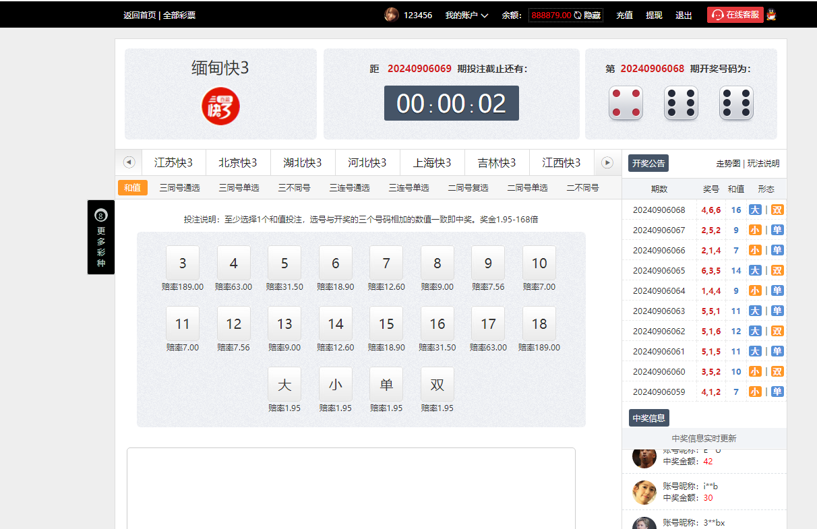The image size is (817, 529).
Task: Click the 玩法说明 rules link
Action: tap(763, 163)
